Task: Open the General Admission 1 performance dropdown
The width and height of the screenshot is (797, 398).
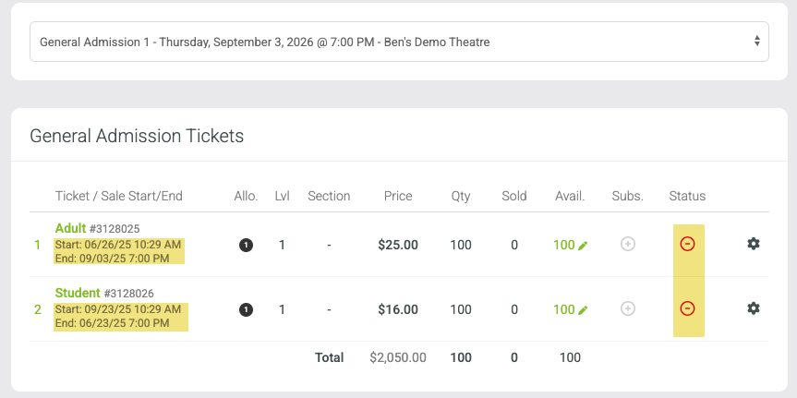Action: point(399,42)
